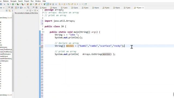Open the Run menu
Image resolution: width=174 pixels, height=98 pixels.
(x=32, y=1)
